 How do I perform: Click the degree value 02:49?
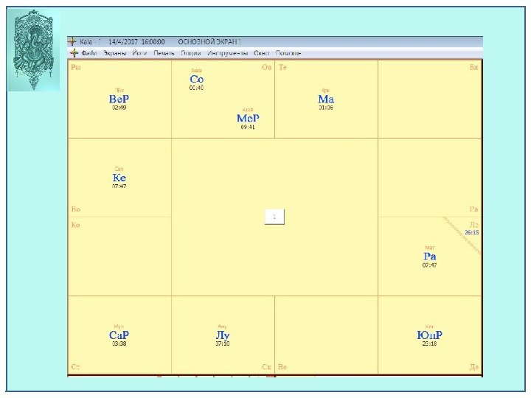pyautogui.click(x=119, y=108)
